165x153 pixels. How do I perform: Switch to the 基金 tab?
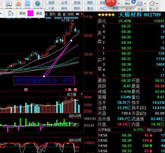coord(90,8)
